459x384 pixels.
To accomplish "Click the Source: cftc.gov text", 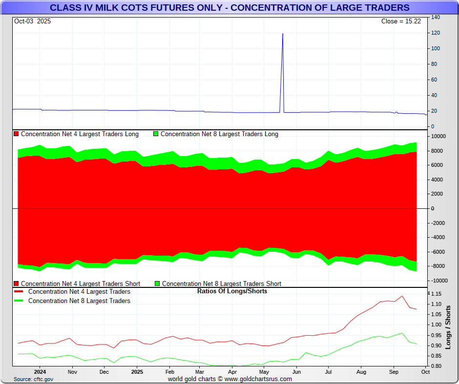I will point(33,379).
